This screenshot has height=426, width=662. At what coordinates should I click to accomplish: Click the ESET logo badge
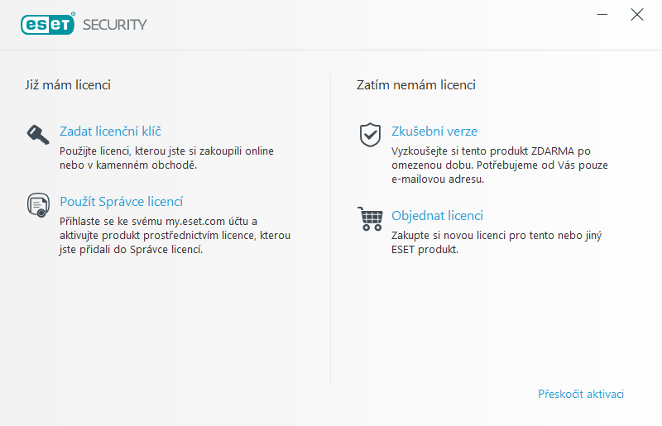coord(48,24)
